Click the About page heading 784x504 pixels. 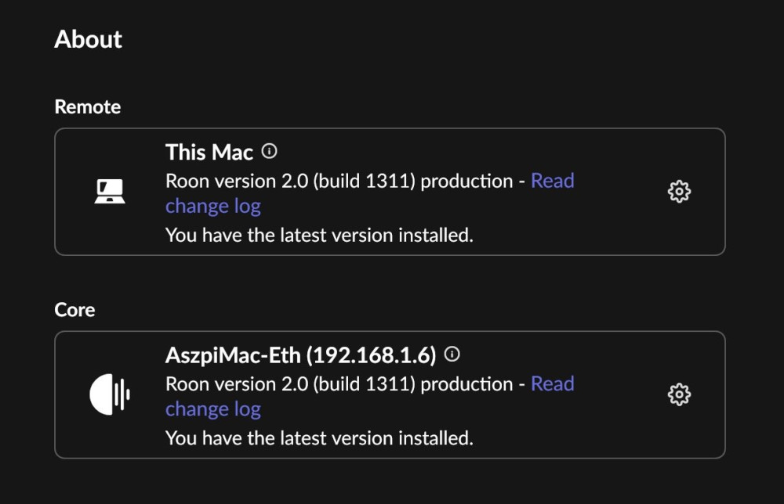(x=88, y=39)
